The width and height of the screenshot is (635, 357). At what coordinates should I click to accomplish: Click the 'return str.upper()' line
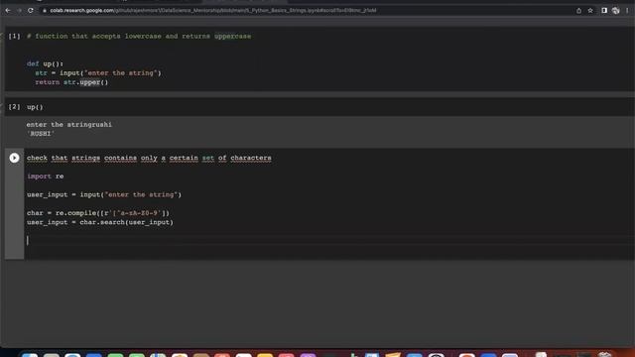click(71, 82)
